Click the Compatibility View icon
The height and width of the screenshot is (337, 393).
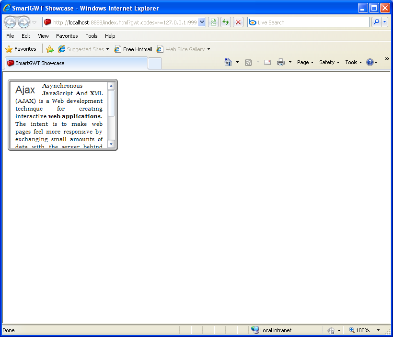(x=213, y=22)
